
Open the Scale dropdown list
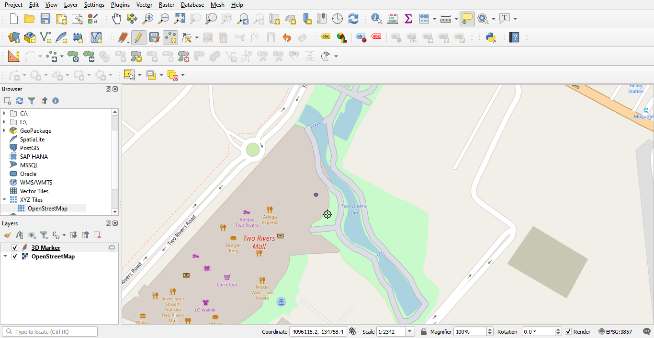click(x=410, y=332)
